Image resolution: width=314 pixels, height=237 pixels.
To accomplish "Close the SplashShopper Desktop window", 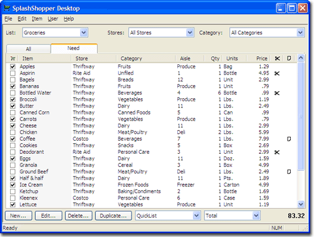I will [x=303, y=8].
